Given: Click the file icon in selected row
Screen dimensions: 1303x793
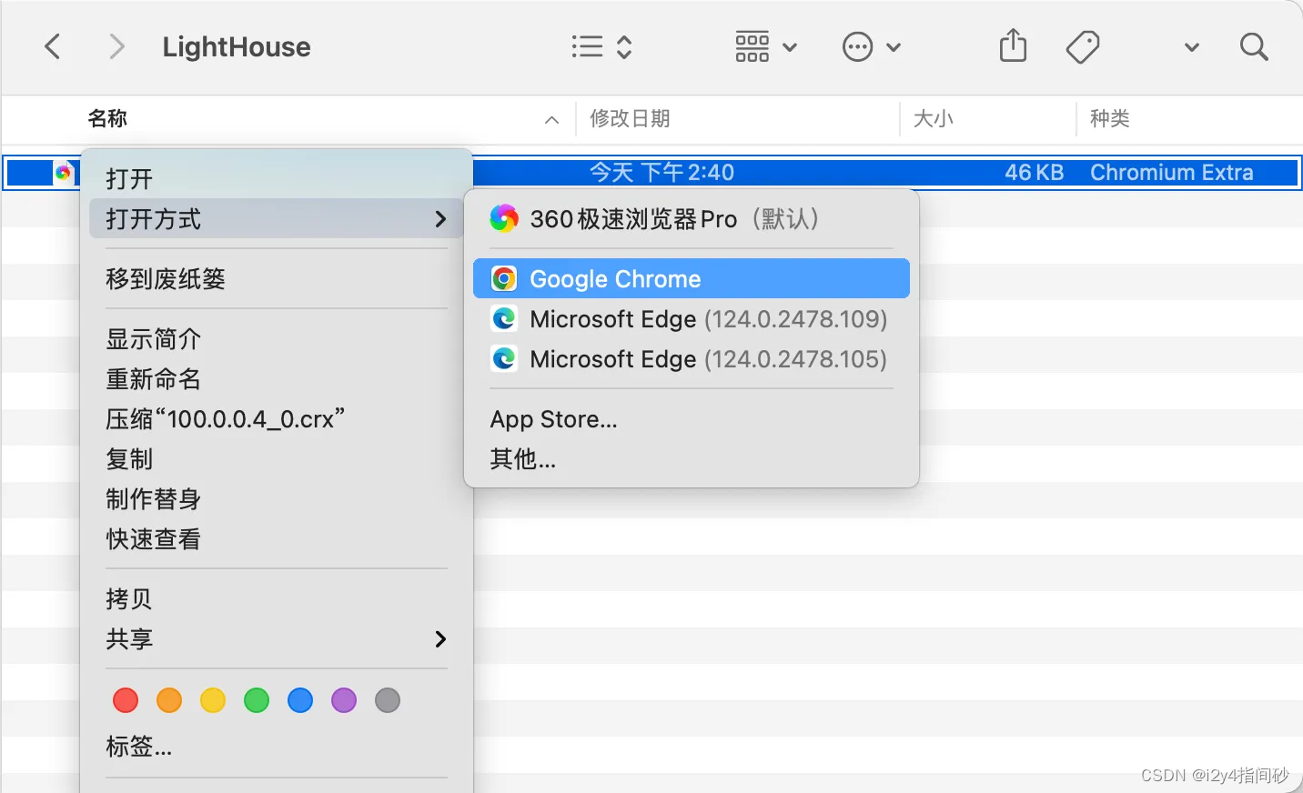Looking at the screenshot, I should [63, 172].
